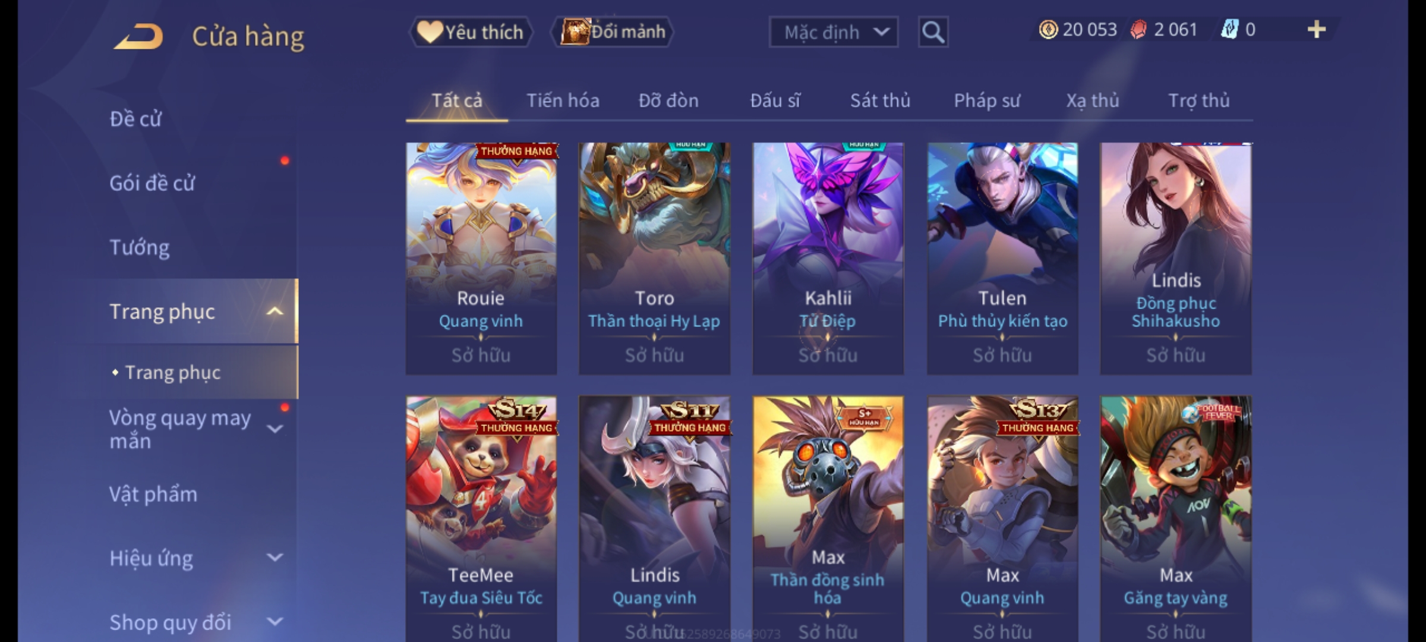Tap the red ruby currency icon
The image size is (1426, 642).
pyautogui.click(x=1138, y=30)
